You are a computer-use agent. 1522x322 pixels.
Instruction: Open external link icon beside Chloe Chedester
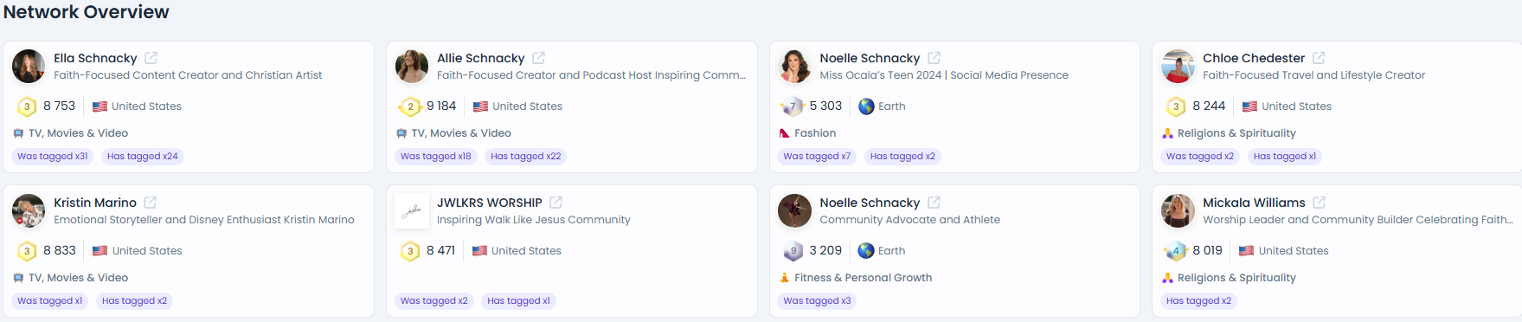point(1319,58)
